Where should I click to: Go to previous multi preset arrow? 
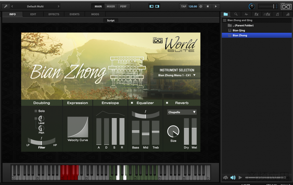click(x=12, y=6)
